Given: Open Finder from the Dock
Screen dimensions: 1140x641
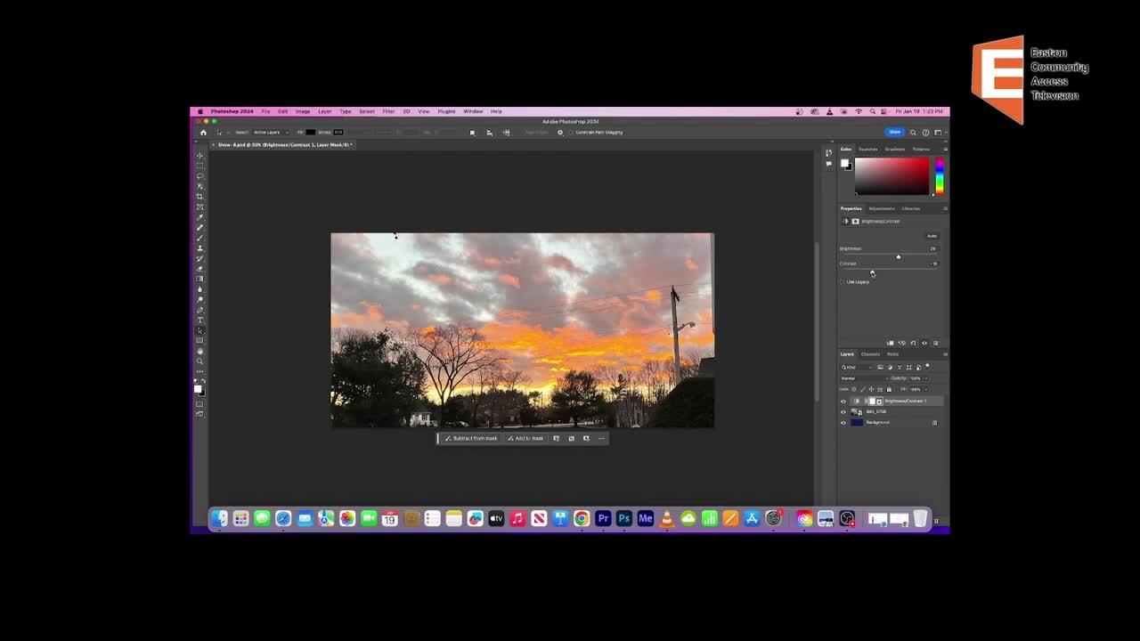Looking at the screenshot, I should click(219, 518).
